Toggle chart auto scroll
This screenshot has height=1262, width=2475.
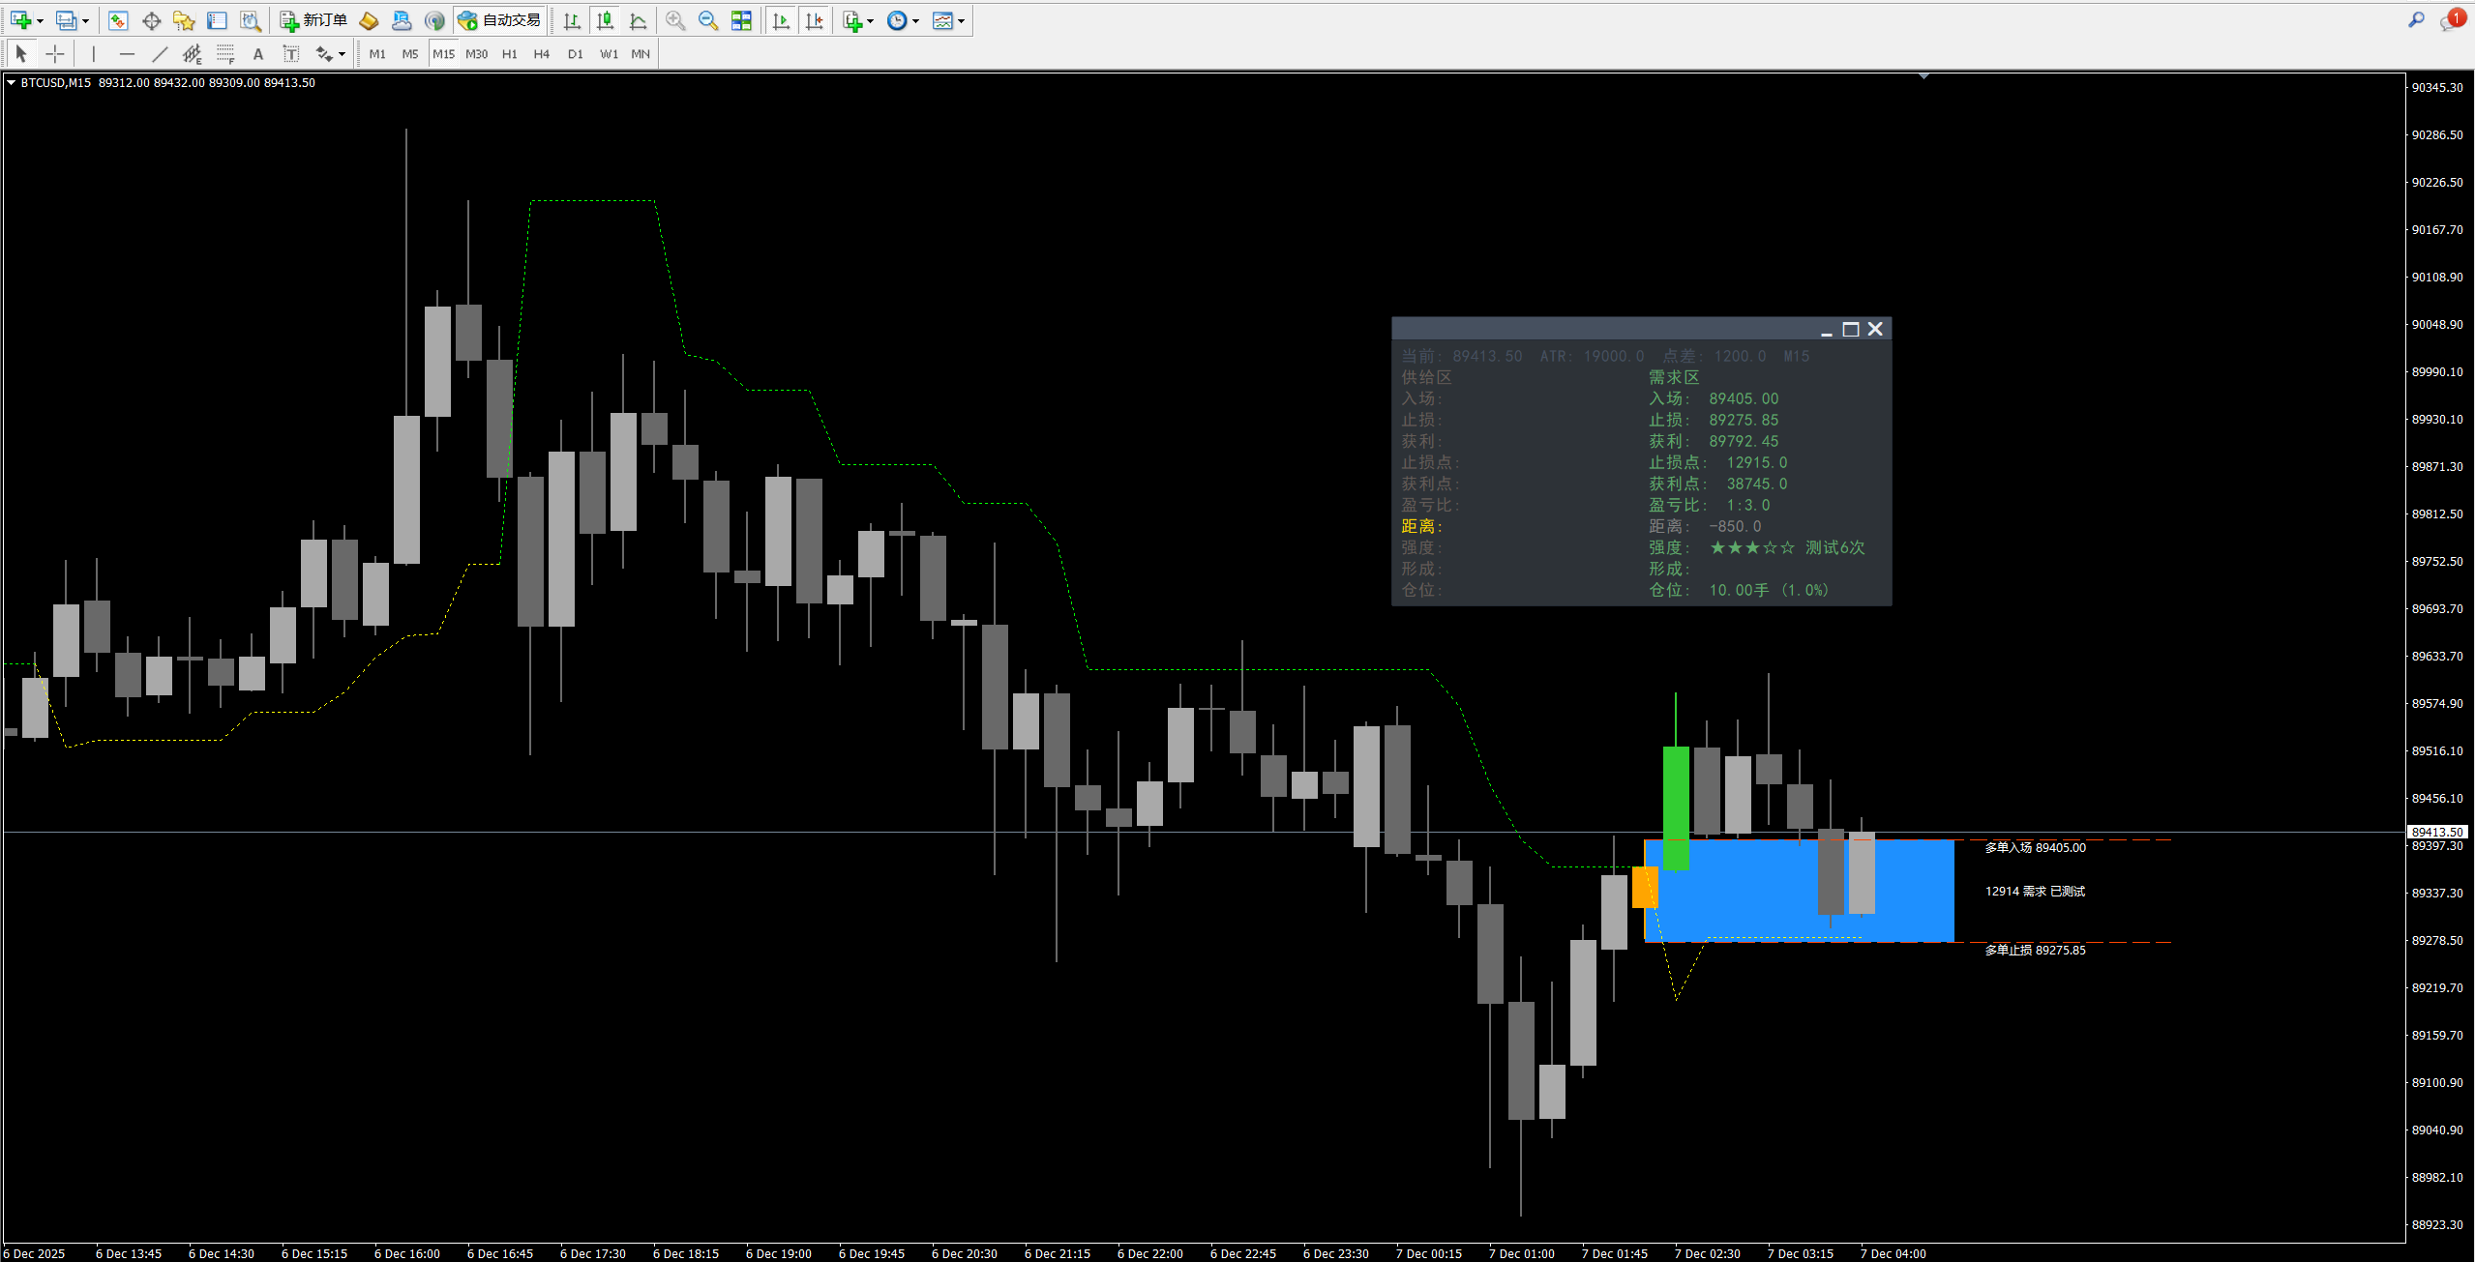tap(781, 20)
